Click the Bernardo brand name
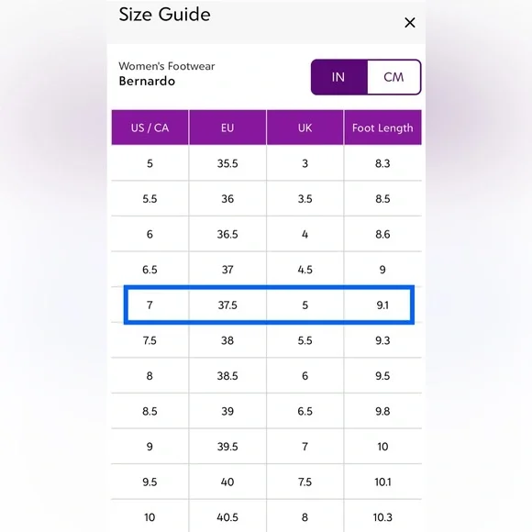Viewport: 532px width, 532px height. [147, 81]
